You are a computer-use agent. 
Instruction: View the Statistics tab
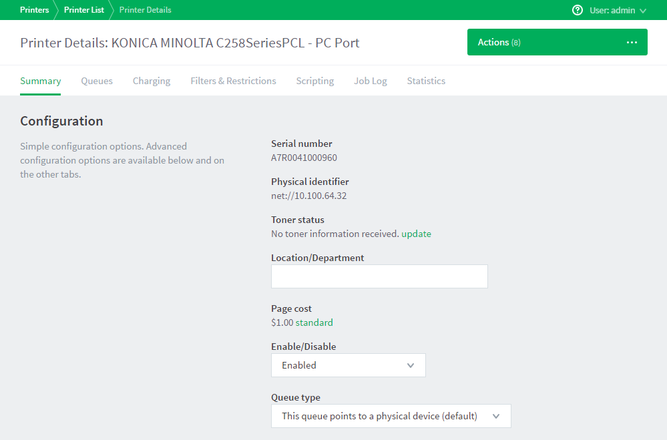tap(426, 81)
